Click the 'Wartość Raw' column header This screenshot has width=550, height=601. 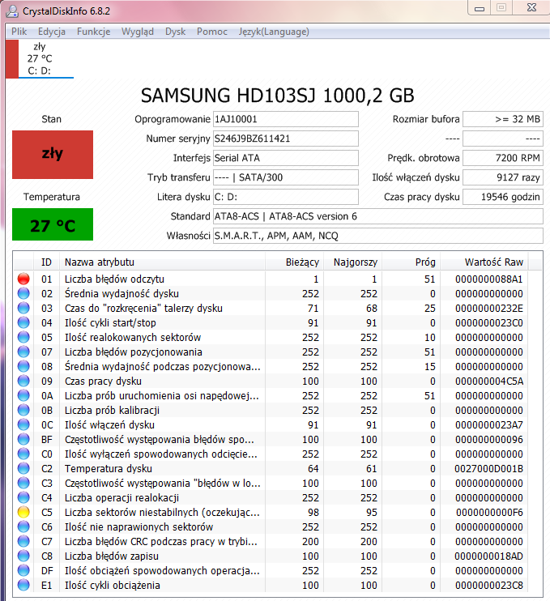click(484, 262)
